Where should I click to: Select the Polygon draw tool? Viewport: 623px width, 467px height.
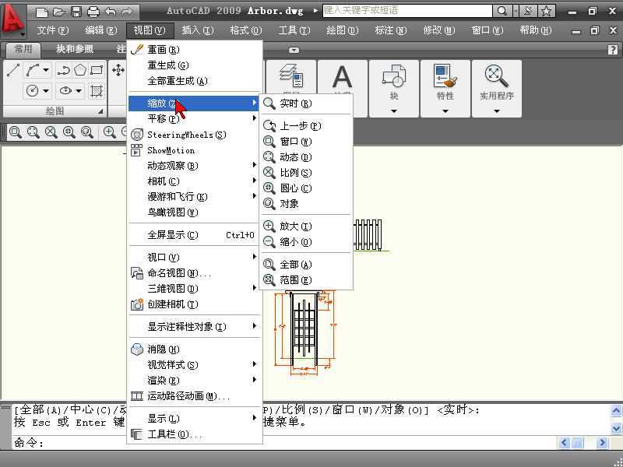tap(80, 70)
